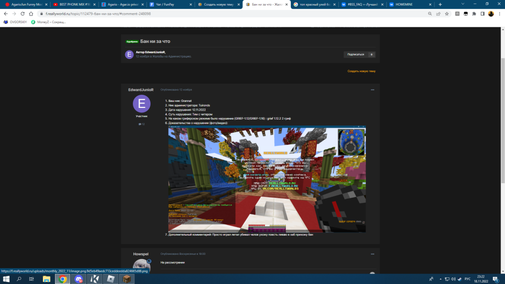Screen dimensions: 505x284
Task: Click the purple E avatar beside the topic author
Action: (129, 54)
